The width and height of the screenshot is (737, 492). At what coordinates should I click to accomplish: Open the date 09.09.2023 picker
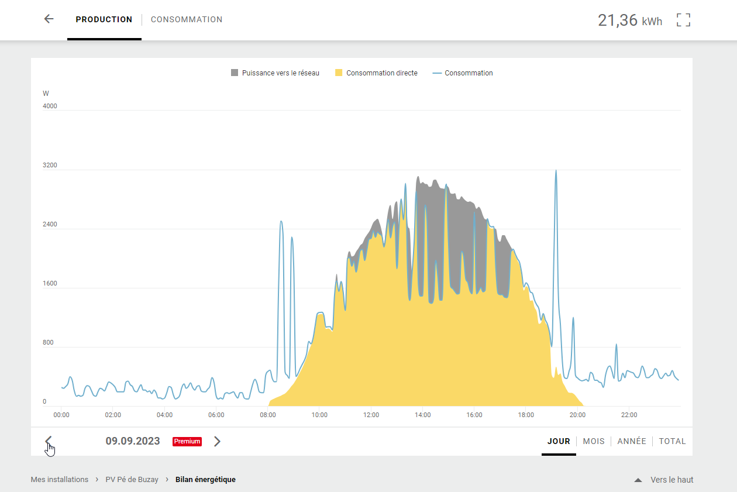click(133, 441)
